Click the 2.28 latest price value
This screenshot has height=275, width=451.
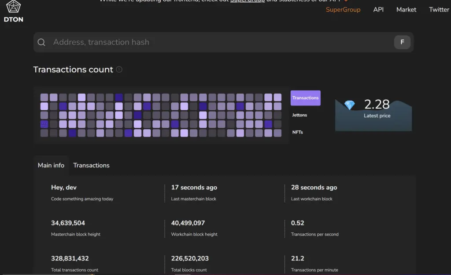(377, 105)
